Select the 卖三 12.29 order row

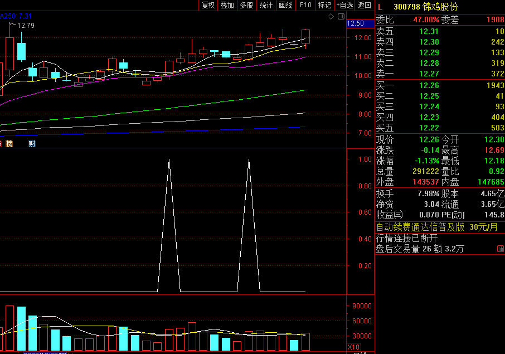(440, 52)
